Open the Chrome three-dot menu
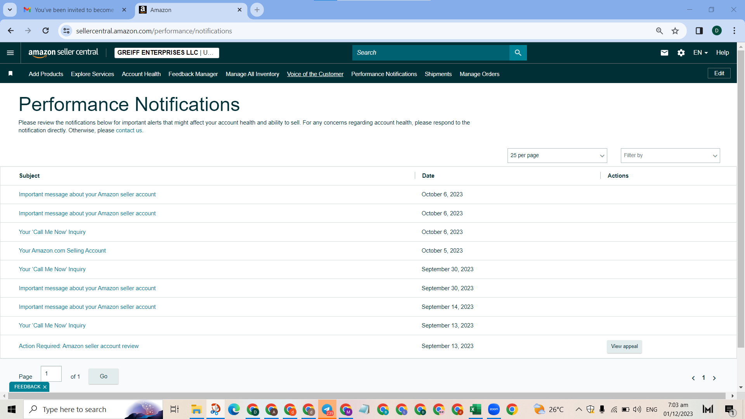 tap(734, 31)
